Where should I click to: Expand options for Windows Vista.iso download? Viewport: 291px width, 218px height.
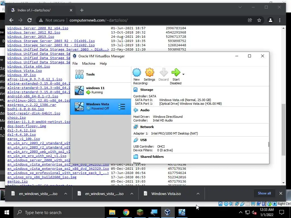click(198, 194)
